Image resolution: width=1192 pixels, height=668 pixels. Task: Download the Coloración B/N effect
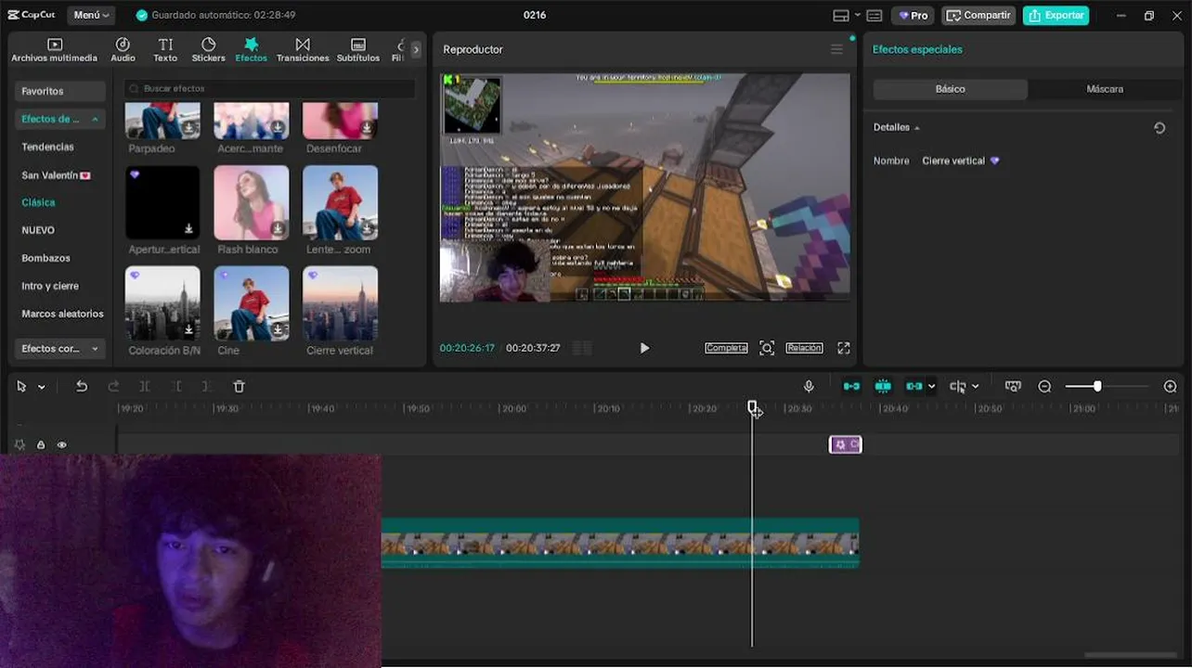[x=189, y=329]
